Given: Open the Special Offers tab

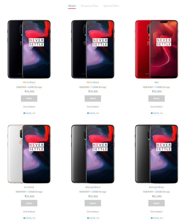Looking at the screenshot, I should 111,6.
